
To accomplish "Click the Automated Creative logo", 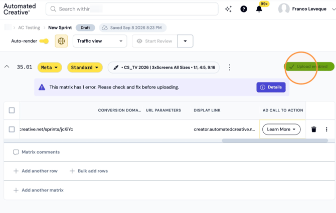I will (x=20, y=9).
